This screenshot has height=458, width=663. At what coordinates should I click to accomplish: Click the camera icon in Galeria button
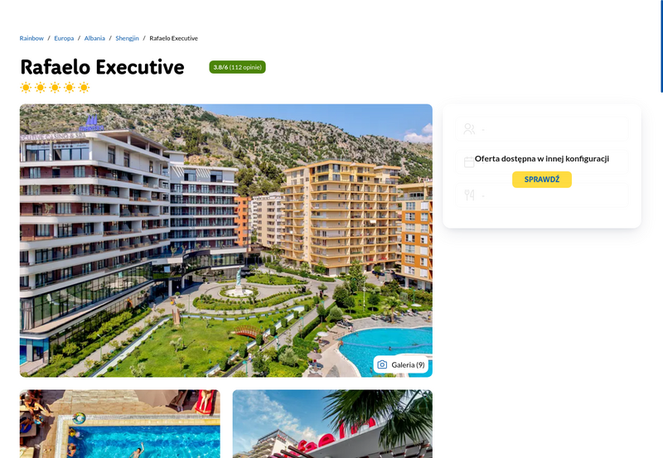382,364
